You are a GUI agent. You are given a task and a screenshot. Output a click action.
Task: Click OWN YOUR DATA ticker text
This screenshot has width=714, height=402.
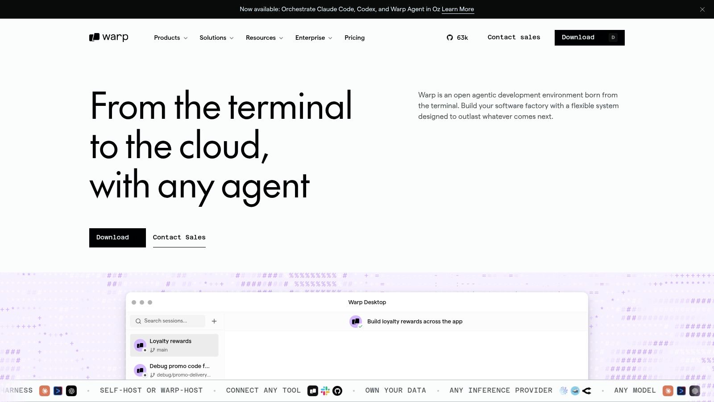click(x=395, y=391)
